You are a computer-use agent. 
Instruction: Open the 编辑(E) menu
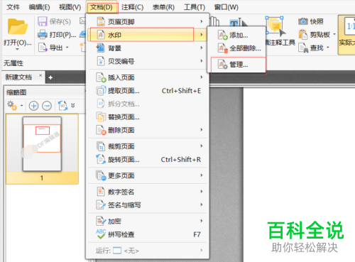[39, 7]
